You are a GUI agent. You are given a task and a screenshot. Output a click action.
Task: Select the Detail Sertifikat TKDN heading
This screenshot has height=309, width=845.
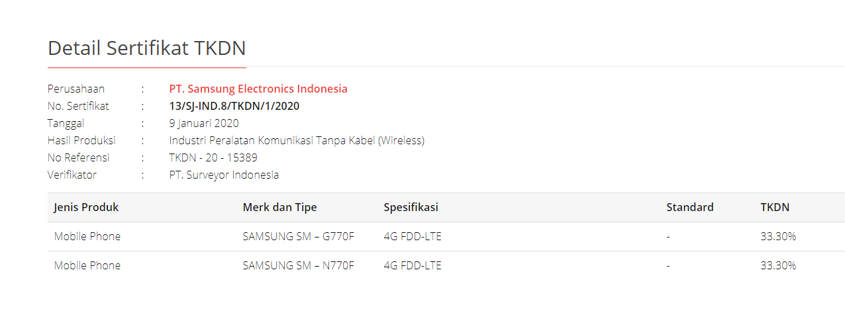[x=147, y=48]
